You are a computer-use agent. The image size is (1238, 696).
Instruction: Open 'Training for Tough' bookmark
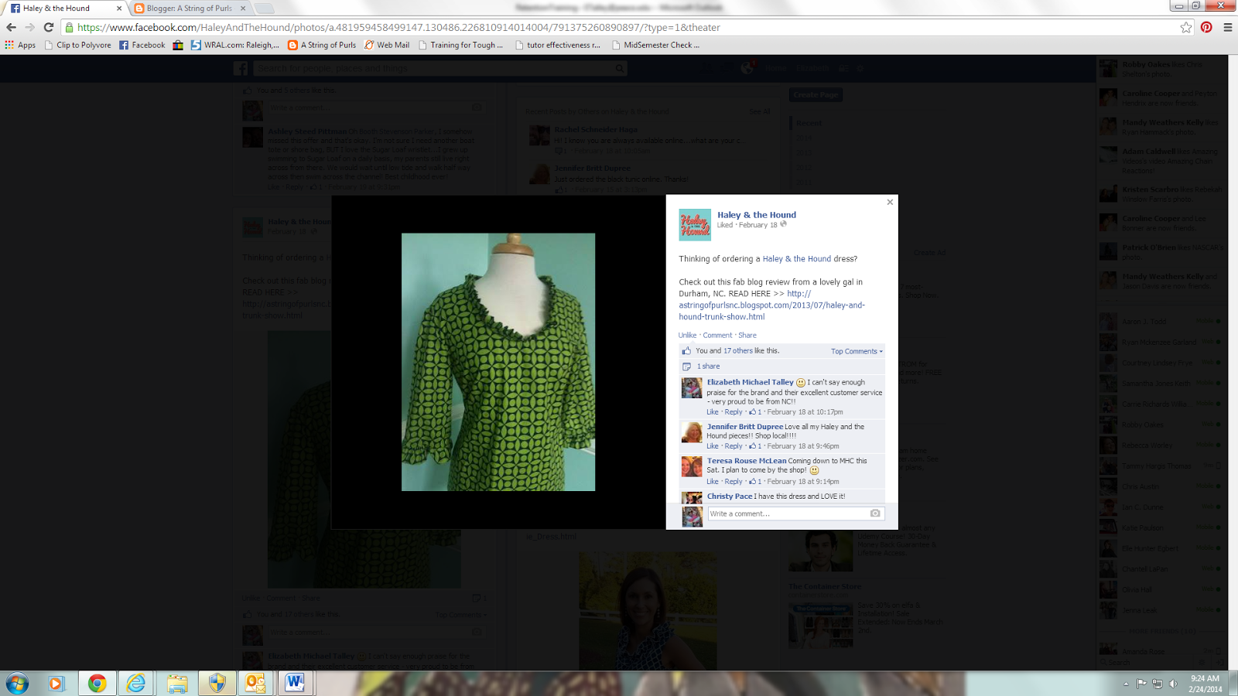[460, 45]
